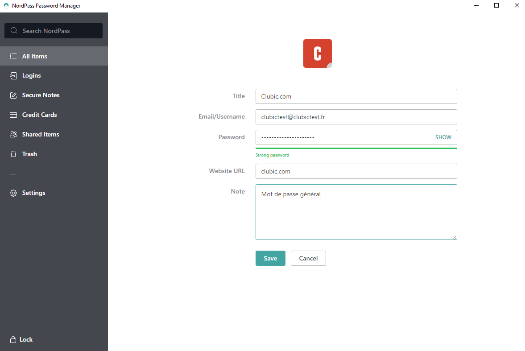Open the Trash section
Screen dimensions: 525x351
[x=54, y=154]
